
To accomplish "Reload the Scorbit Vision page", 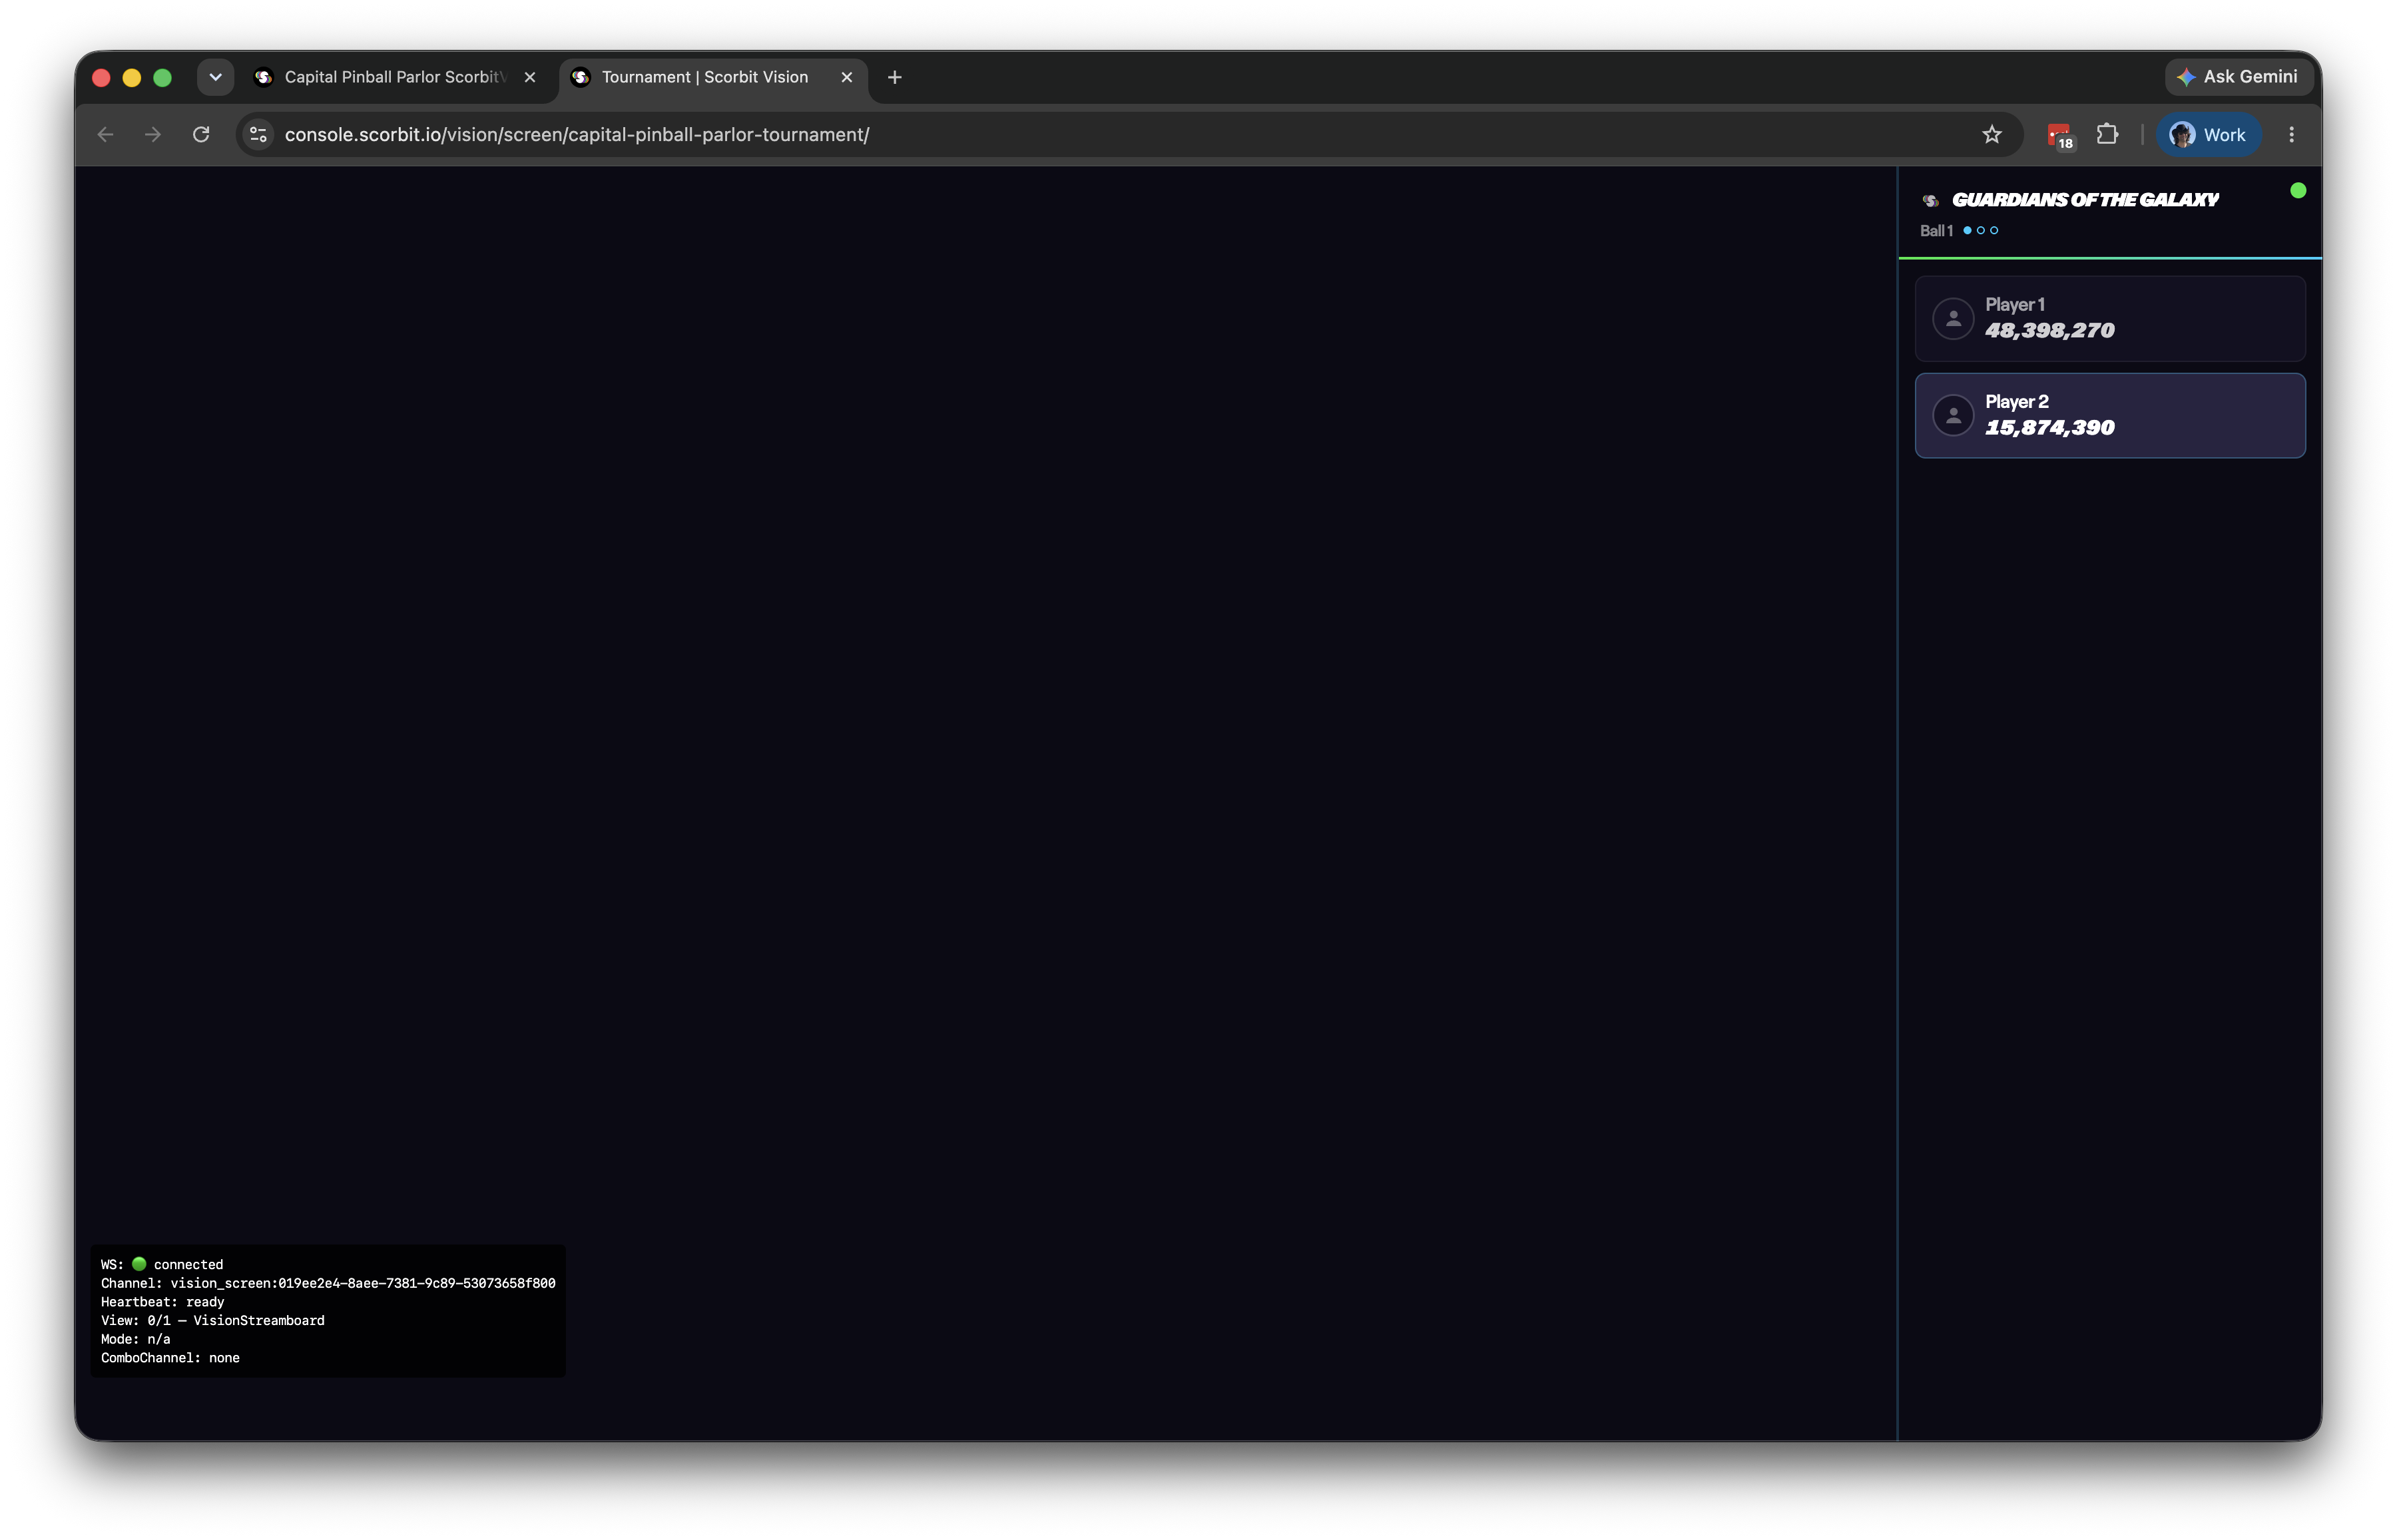I will [201, 134].
